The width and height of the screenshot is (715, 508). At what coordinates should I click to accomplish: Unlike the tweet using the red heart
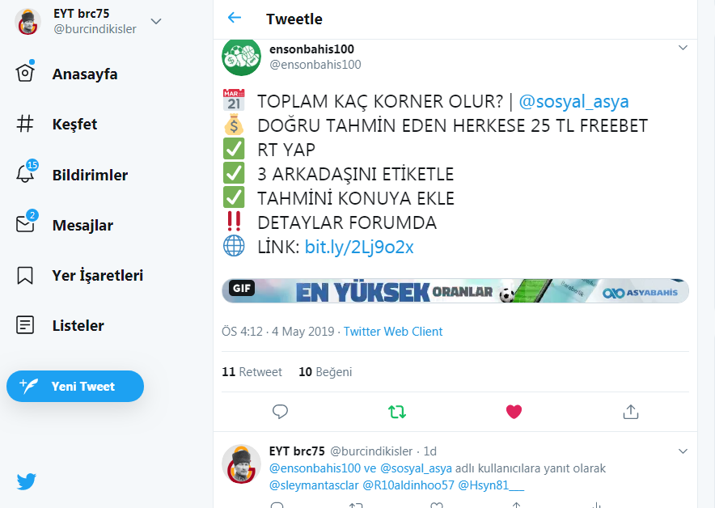click(x=514, y=412)
